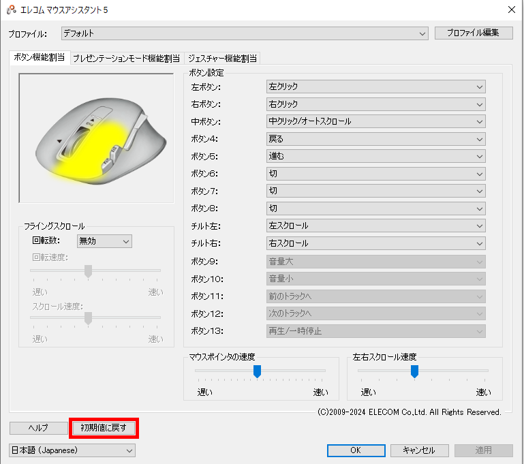Screen dimensions: 524x464
Task: Click the ヘルプ button
Action: [x=38, y=428]
